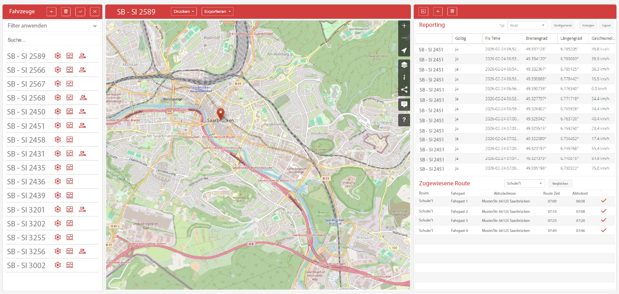Open passengers icon for SB - SI 2431
Image resolution: width=619 pixels, height=294 pixels.
82,153
